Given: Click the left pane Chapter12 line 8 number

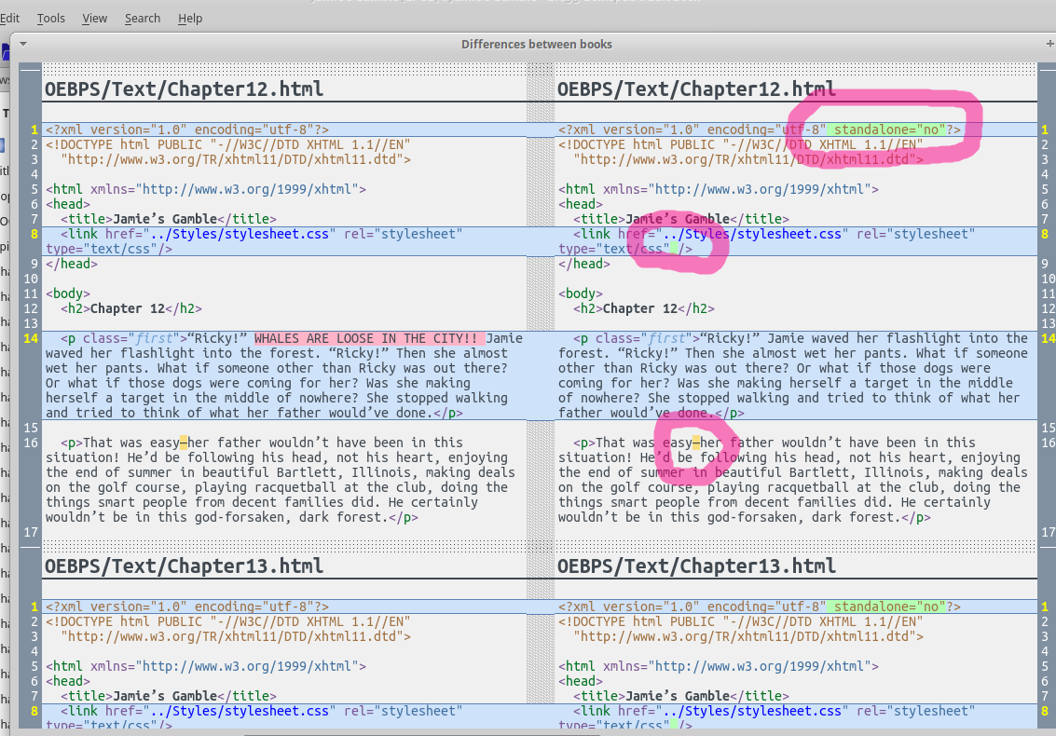Looking at the screenshot, I should 34,234.
